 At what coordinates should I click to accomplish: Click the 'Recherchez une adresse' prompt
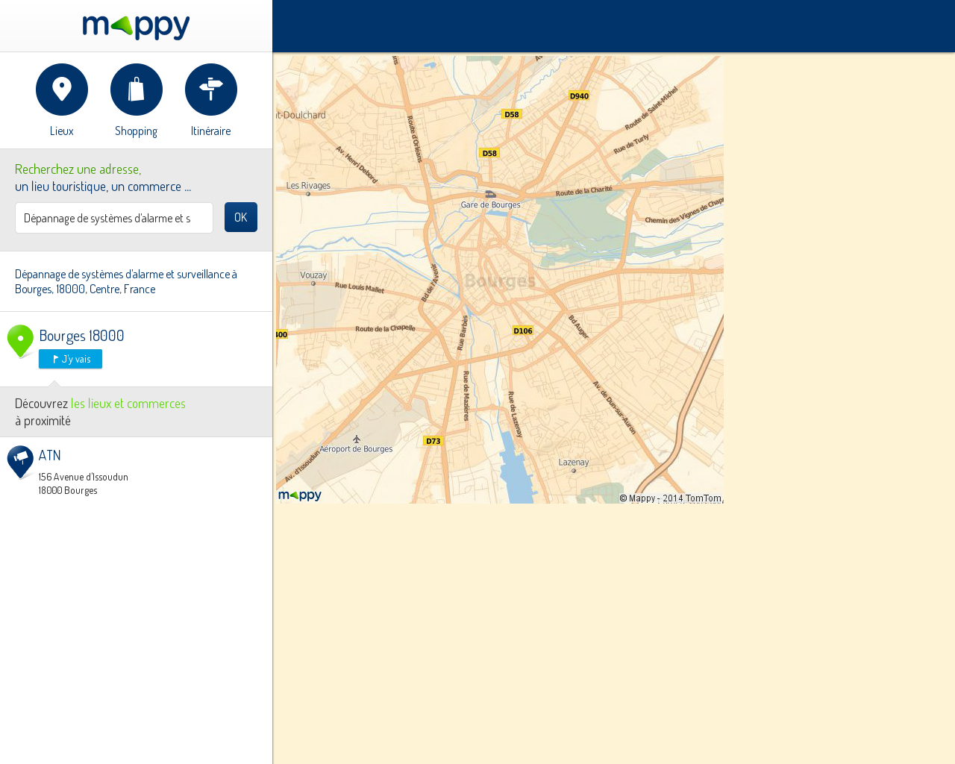78,169
